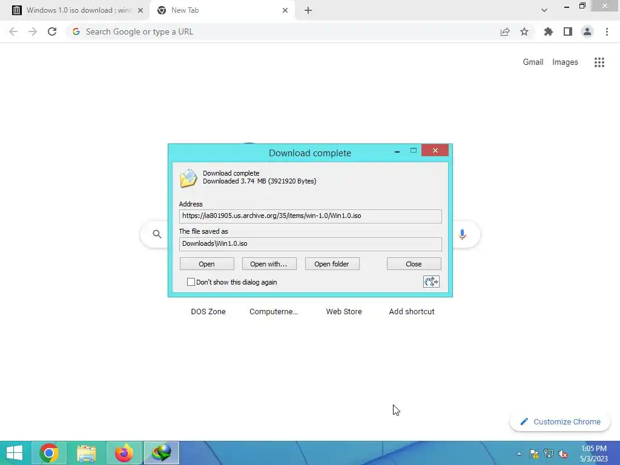Click the Downloaded 3.74 MB text
Image resolution: width=620 pixels, height=465 pixels.
[x=259, y=181]
